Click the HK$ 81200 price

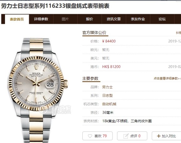point(111,67)
